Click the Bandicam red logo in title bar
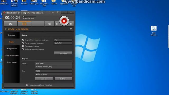Image resolution: width=169 pixels, height=95 pixels. tap(4, 13)
